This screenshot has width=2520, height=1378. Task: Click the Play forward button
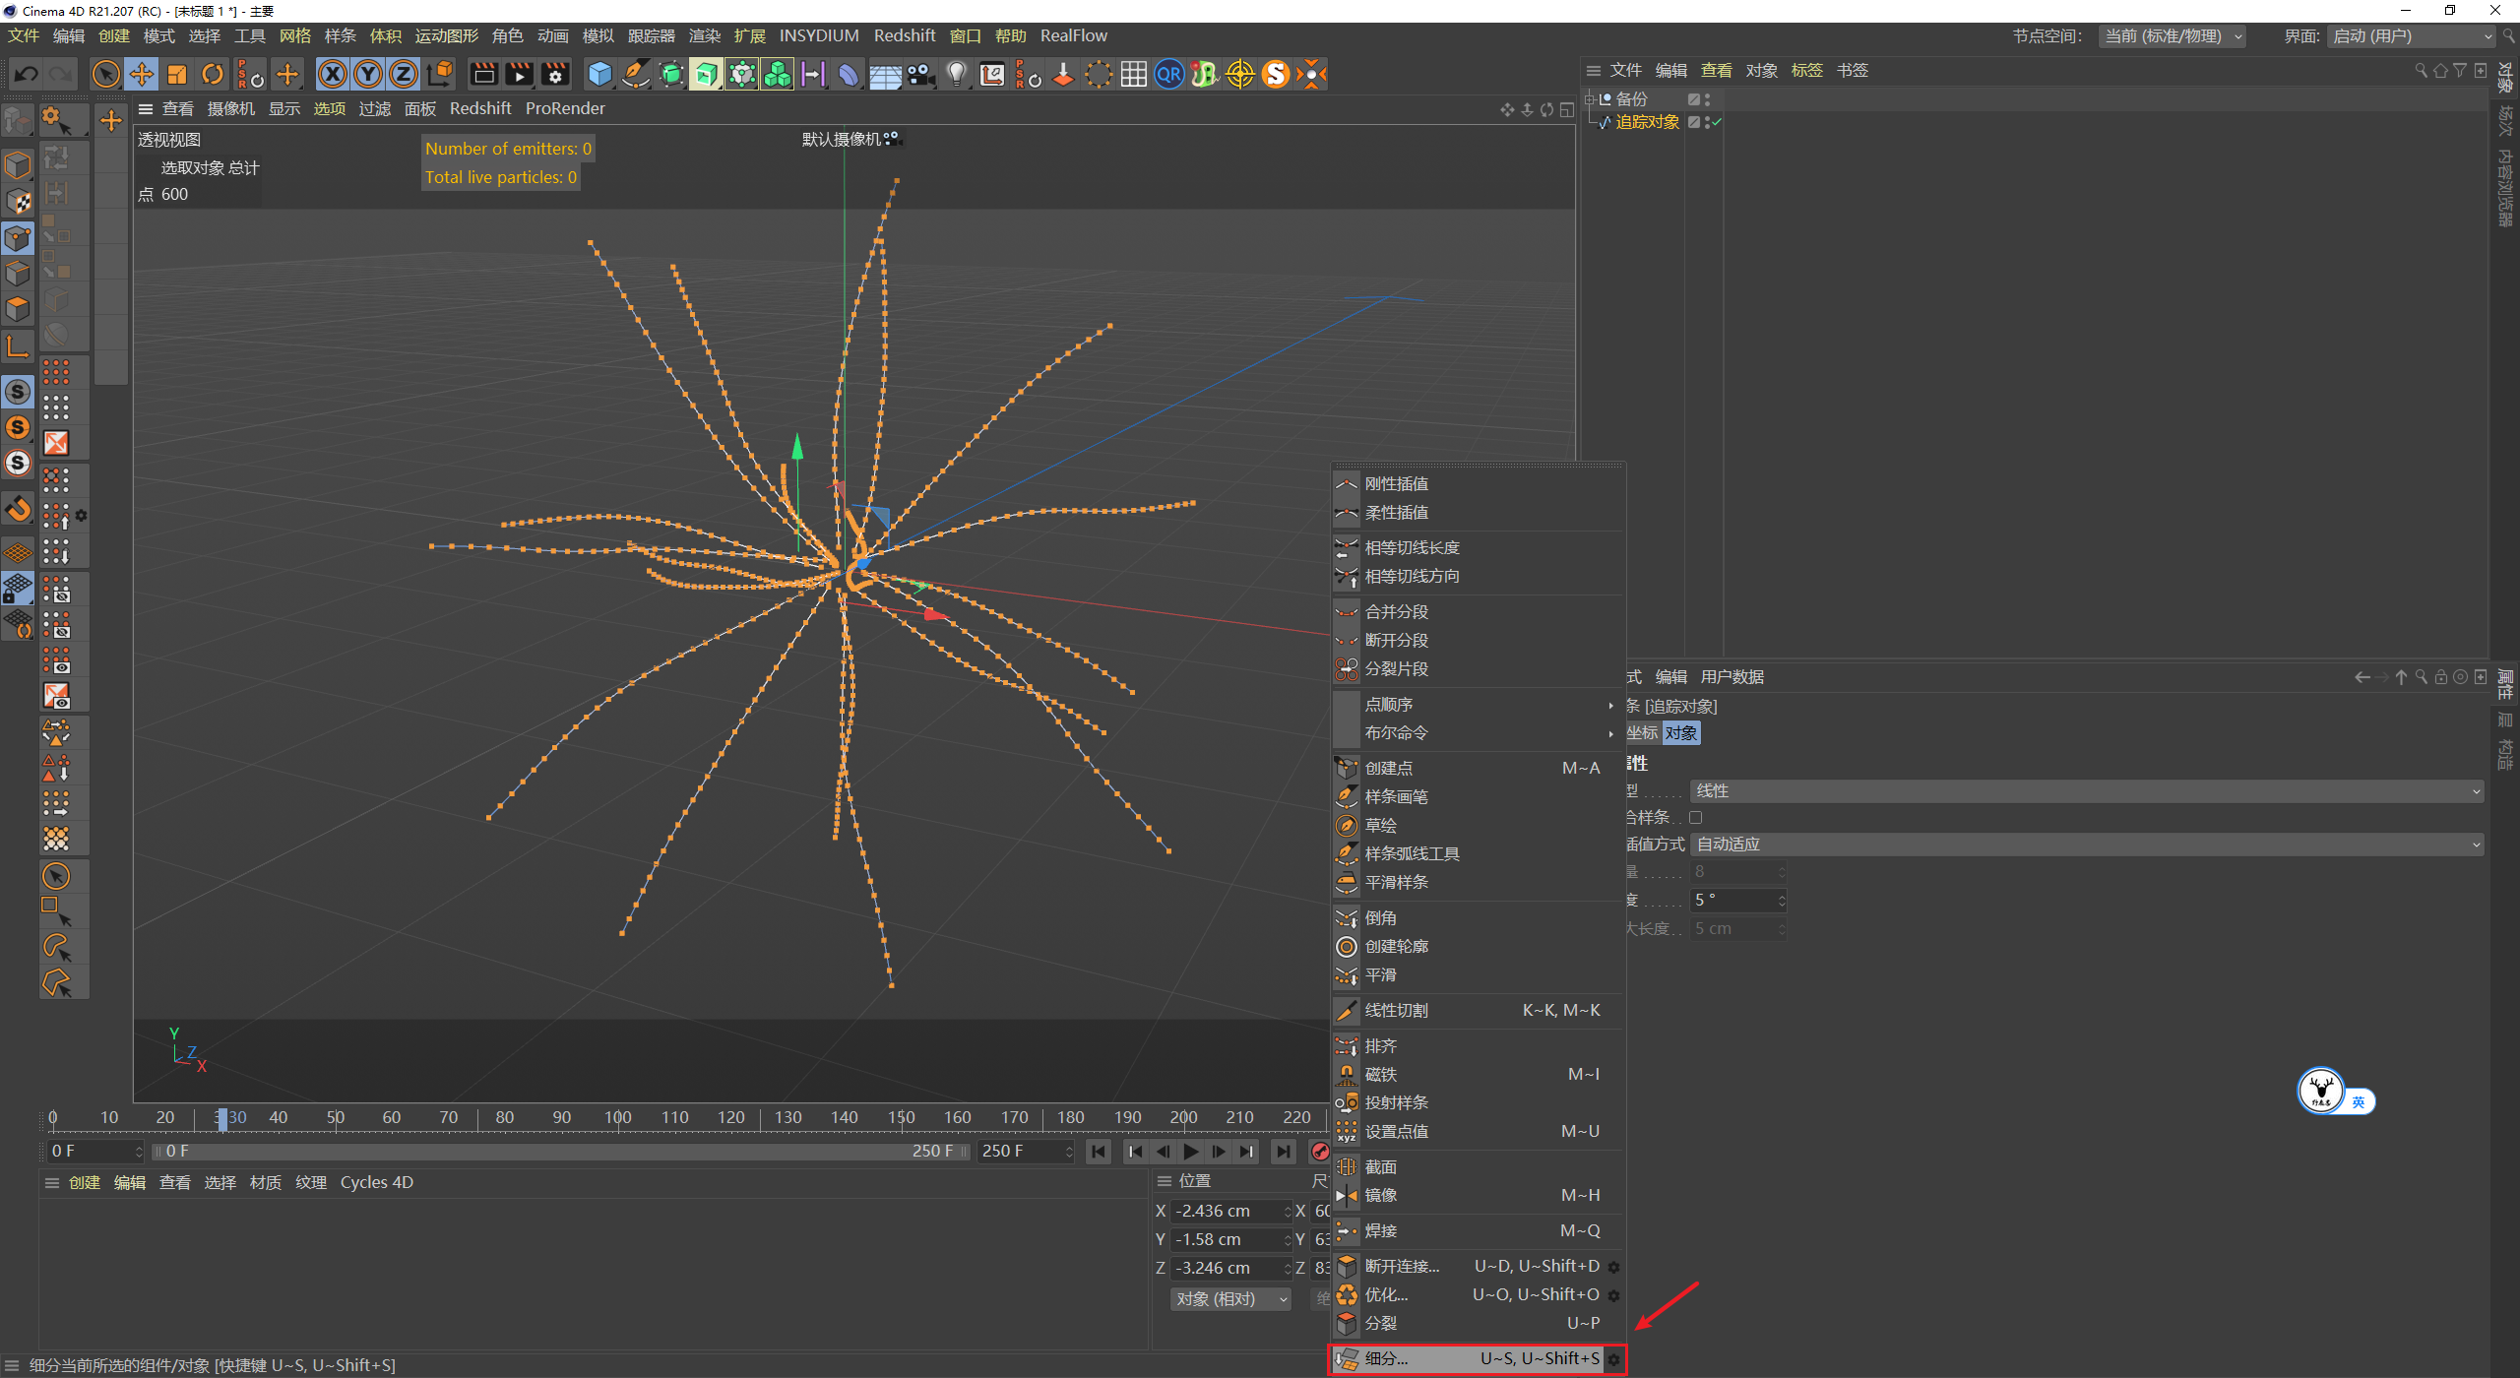[1191, 1152]
